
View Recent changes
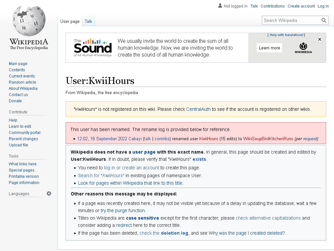click(23, 139)
